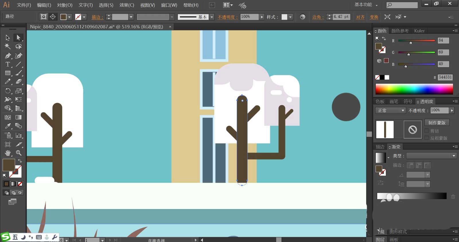Open the fill color dropdown in control bar
This screenshot has height=242, width=459.
coord(69,17)
